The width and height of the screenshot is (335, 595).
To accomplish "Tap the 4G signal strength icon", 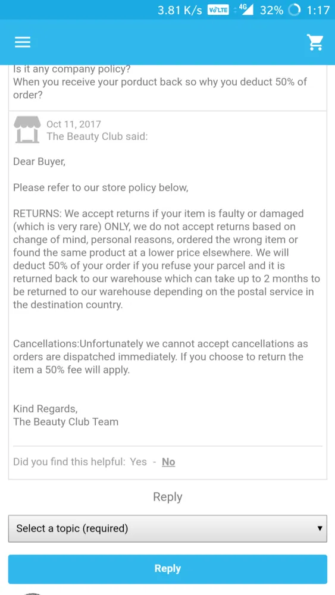I will coord(244,10).
